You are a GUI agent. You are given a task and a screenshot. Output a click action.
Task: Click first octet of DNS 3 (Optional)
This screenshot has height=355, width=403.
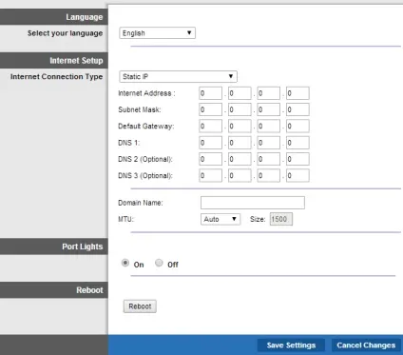(211, 176)
